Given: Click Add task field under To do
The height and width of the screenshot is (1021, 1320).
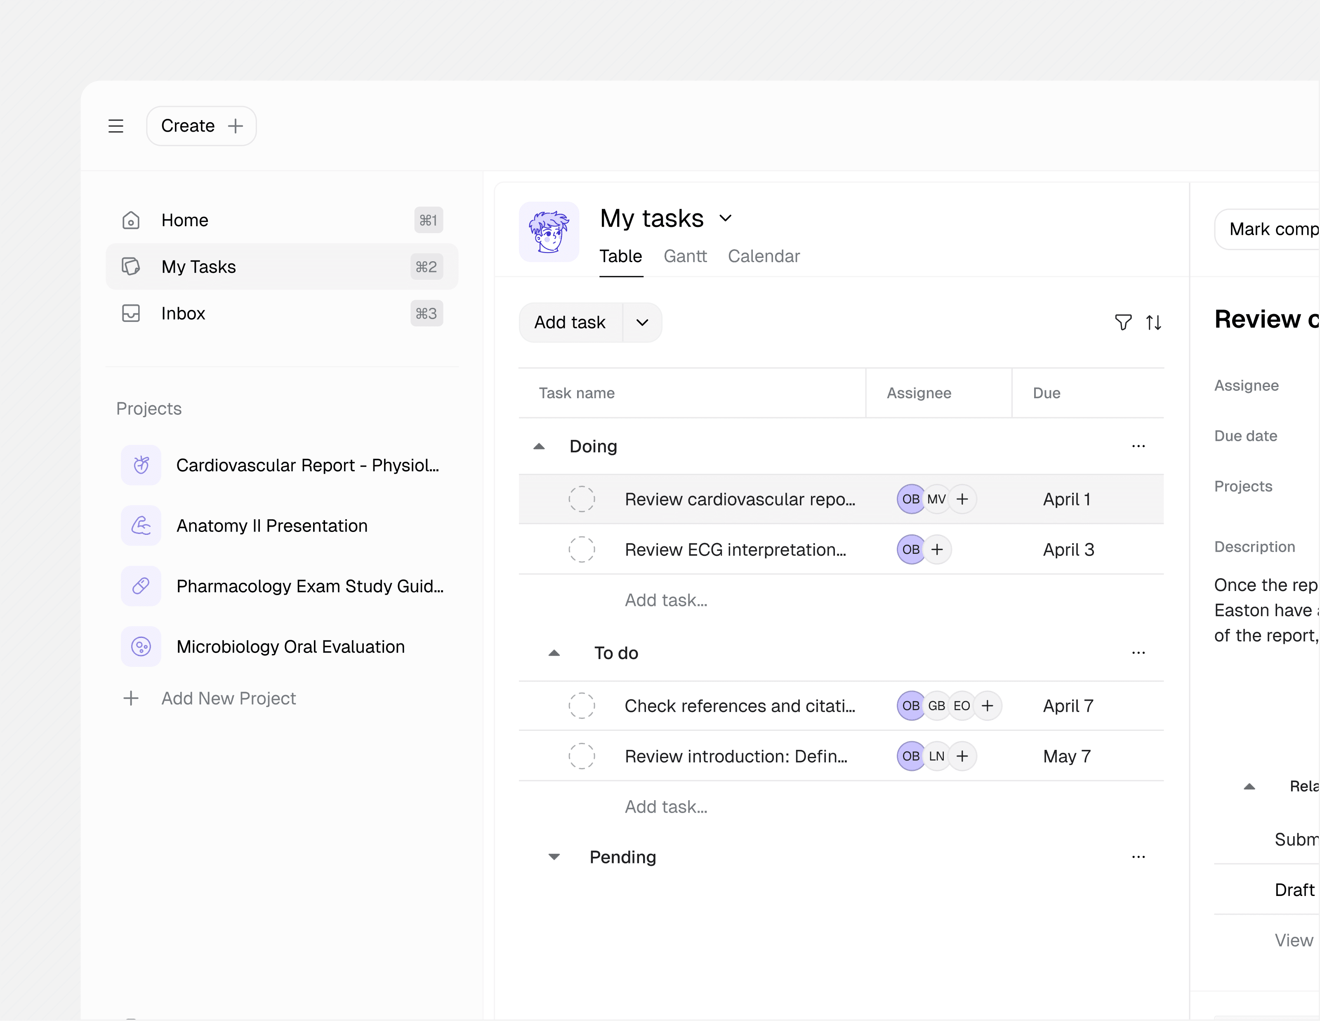Looking at the screenshot, I should [665, 806].
